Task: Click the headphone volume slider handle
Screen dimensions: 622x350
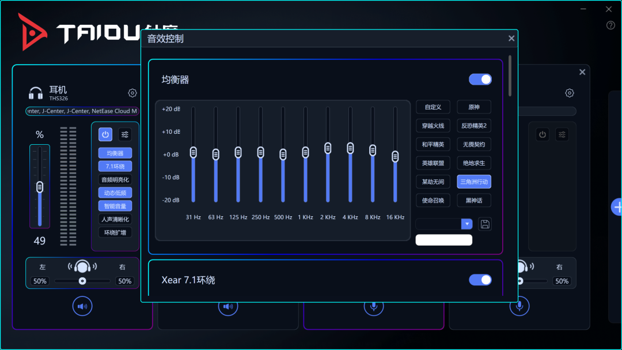Action: 40,187
